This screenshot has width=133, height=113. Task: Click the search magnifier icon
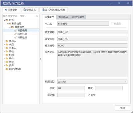tap(37, 16)
